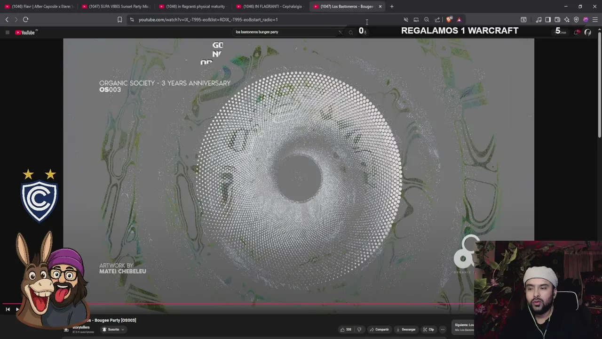Reload the page with the refresh icon
This screenshot has width=602, height=339.
25,19
